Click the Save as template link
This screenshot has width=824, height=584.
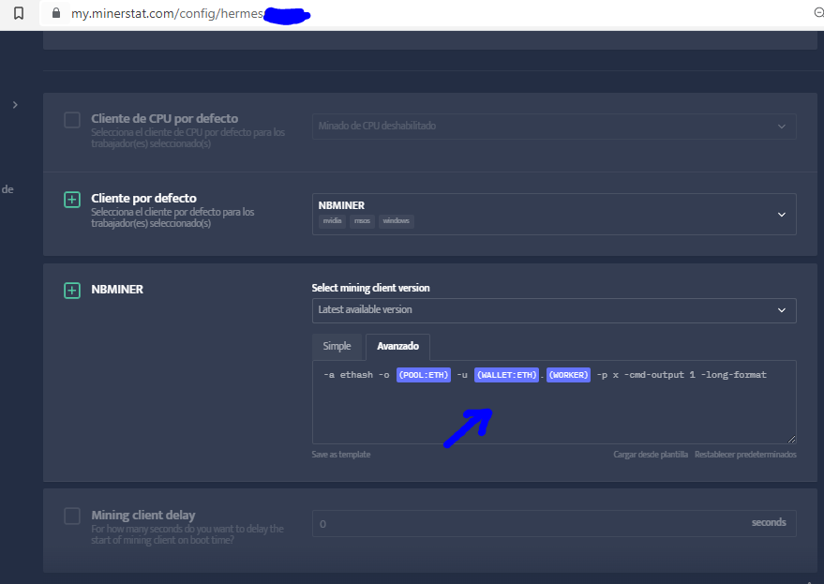[x=341, y=455]
